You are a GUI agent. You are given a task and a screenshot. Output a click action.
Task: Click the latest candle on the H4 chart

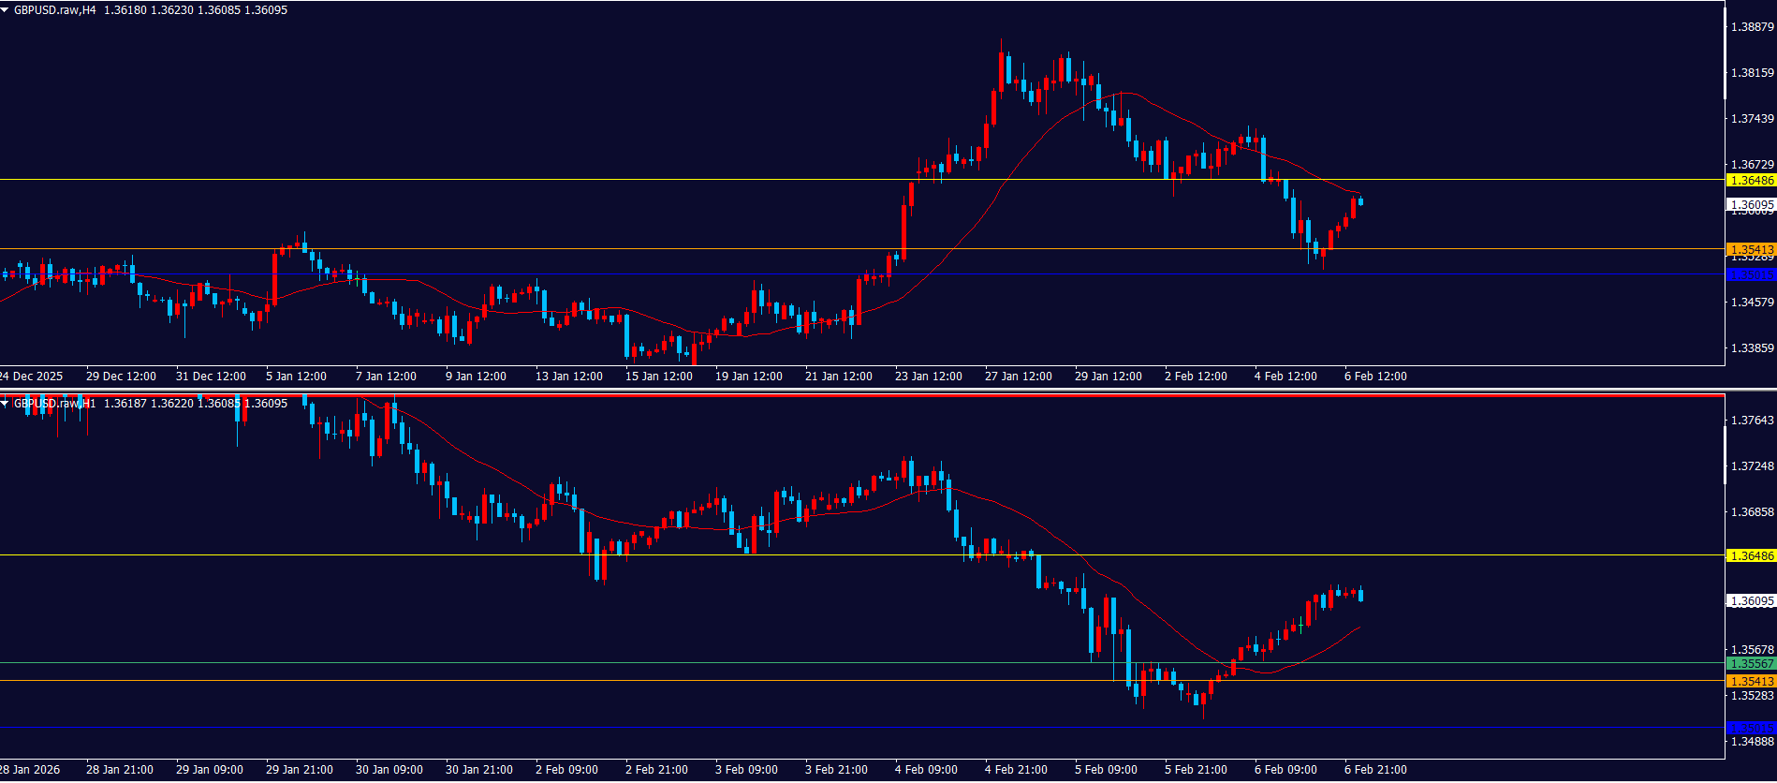(1359, 201)
